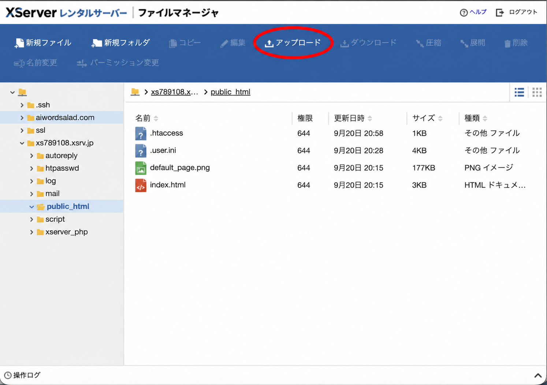Expand the mail folder chevron

tap(31, 194)
